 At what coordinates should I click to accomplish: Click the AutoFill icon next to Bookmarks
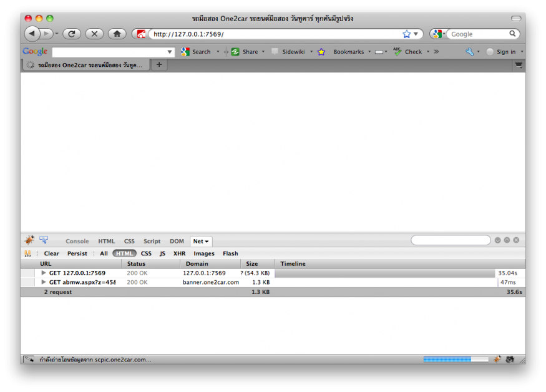(379, 52)
